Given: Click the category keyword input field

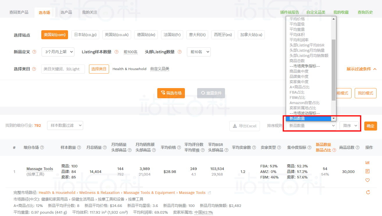Looking at the screenshot, I should pos(63,69).
